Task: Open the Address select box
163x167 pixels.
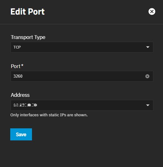Action: coord(82,105)
